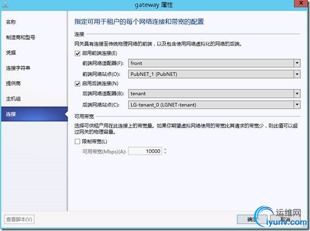
Task: Toggle 启用前端连接(E) checkbox
Action: coord(78,54)
